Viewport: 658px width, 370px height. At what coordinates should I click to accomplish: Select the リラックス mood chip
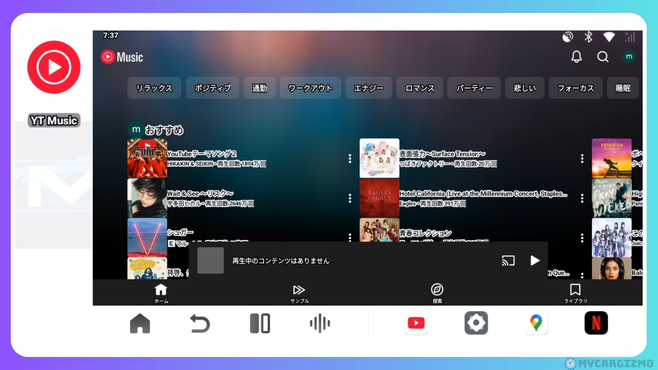point(154,88)
